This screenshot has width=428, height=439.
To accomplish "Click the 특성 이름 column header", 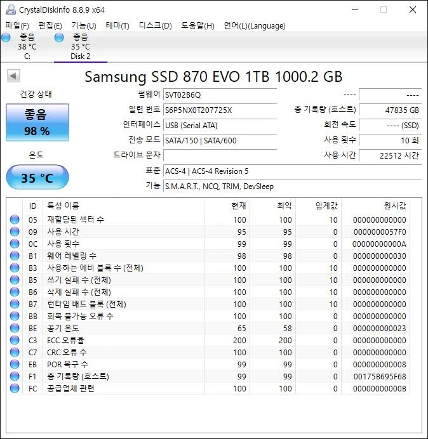I will (x=123, y=206).
